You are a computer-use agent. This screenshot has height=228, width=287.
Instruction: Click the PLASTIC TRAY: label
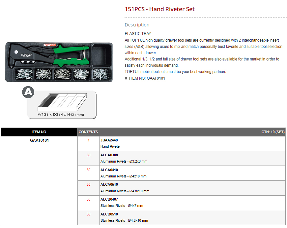click(x=138, y=34)
